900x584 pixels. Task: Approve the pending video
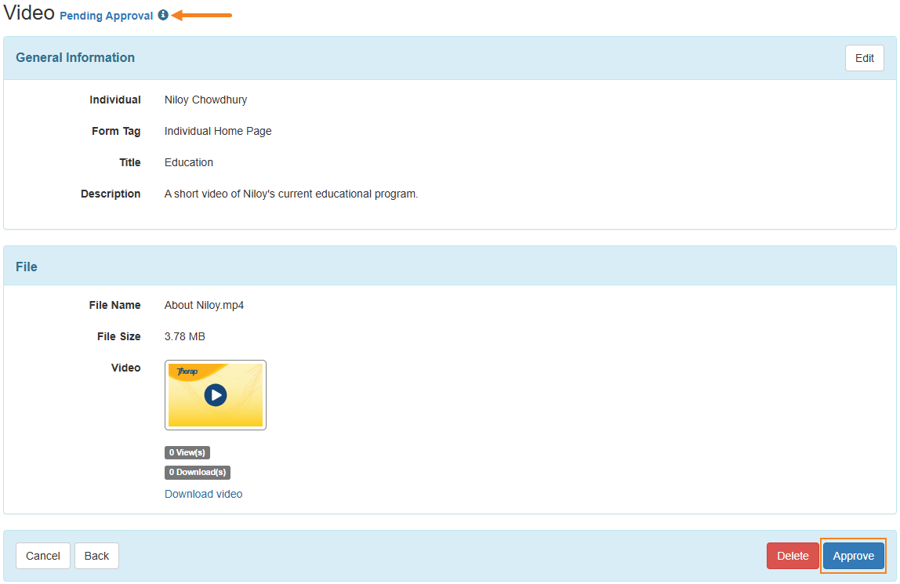pyautogui.click(x=853, y=556)
